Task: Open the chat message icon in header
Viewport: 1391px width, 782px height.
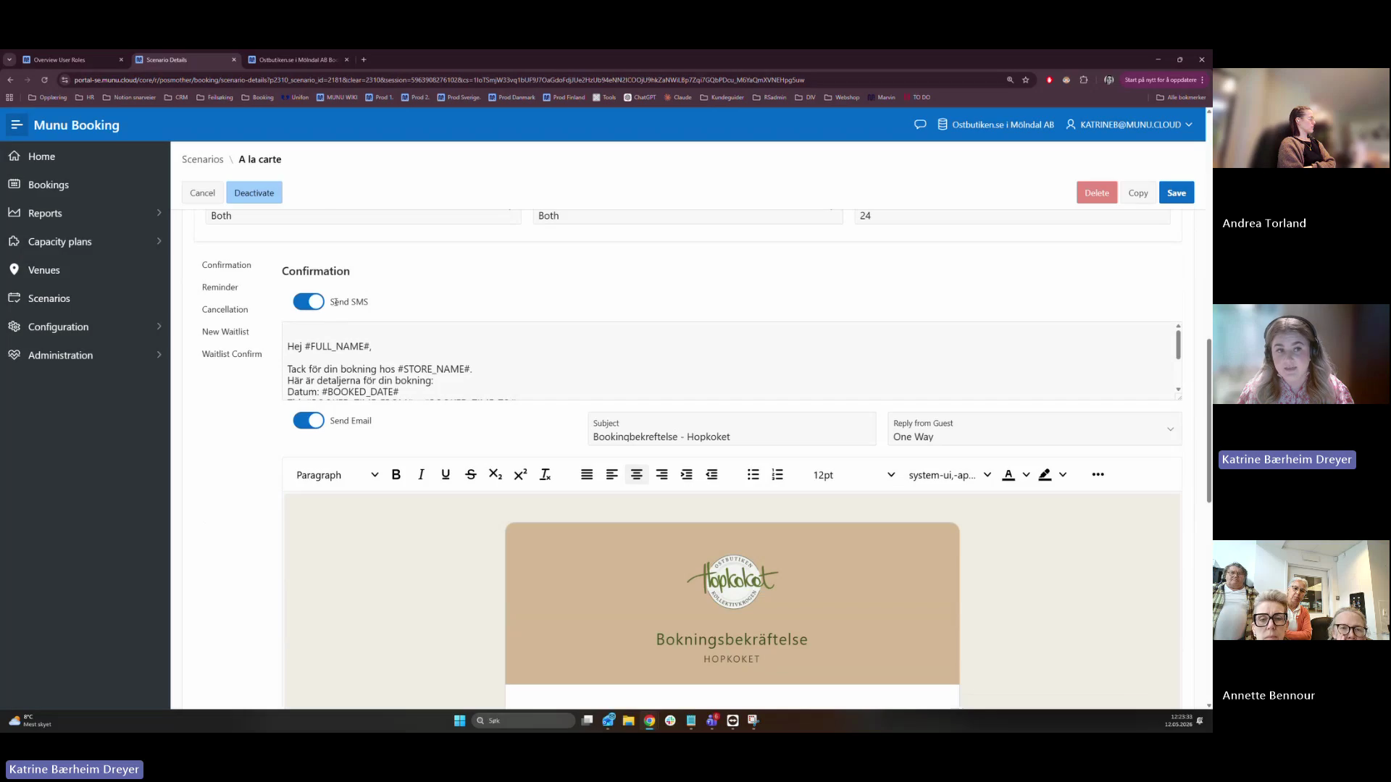Action: [920, 125]
